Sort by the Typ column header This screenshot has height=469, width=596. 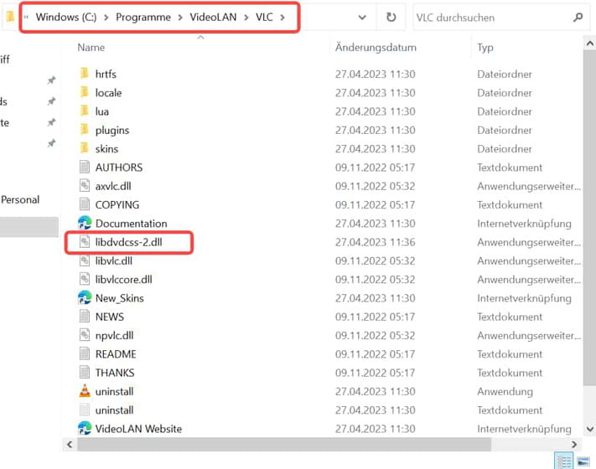(485, 48)
